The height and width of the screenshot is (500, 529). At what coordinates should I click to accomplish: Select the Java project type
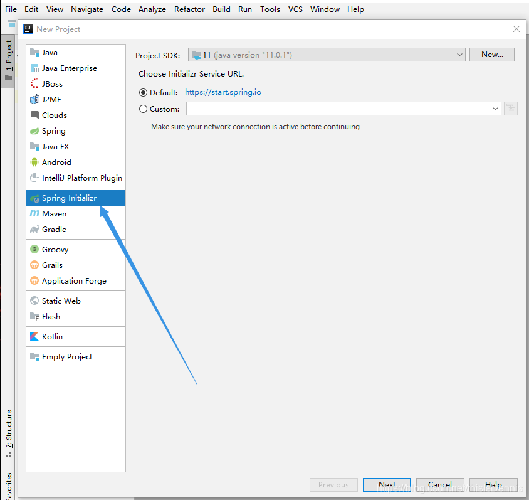(76, 53)
